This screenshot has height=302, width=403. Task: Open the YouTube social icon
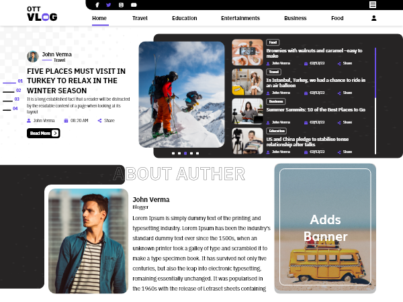[x=134, y=5]
